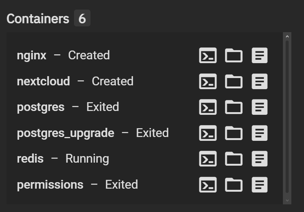
Task: Click the scroll down arrow in containers list
Action: click(288, 201)
